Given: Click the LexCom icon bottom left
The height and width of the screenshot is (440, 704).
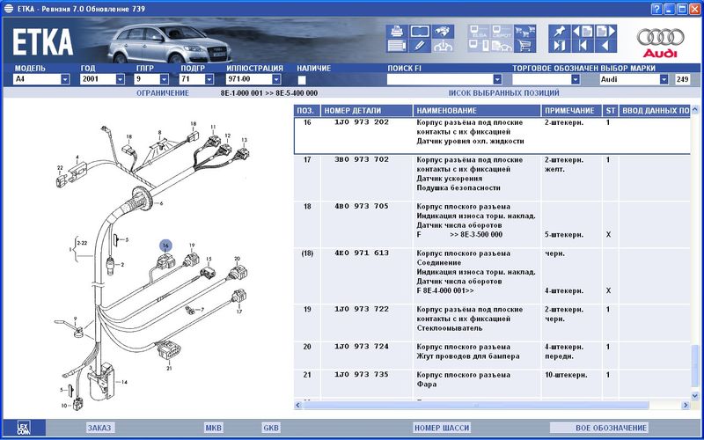Looking at the screenshot, I should click(x=24, y=428).
